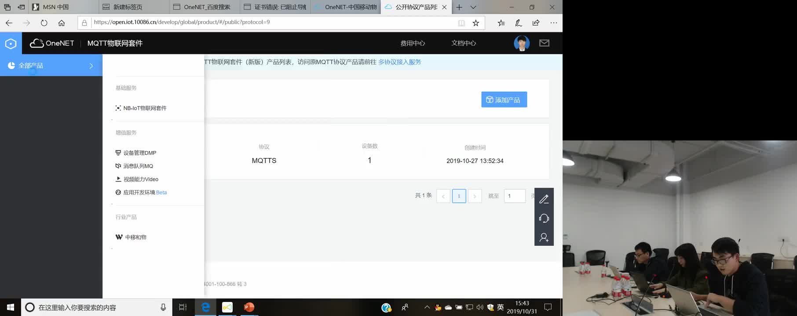This screenshot has height=316, width=797.
Task: Select 设备管理DMP menu entry
Action: click(x=136, y=153)
